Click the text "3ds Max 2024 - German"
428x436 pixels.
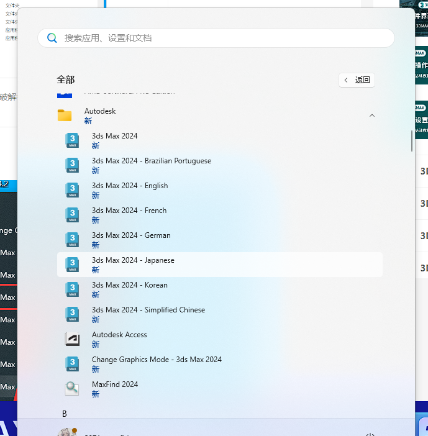131,235
